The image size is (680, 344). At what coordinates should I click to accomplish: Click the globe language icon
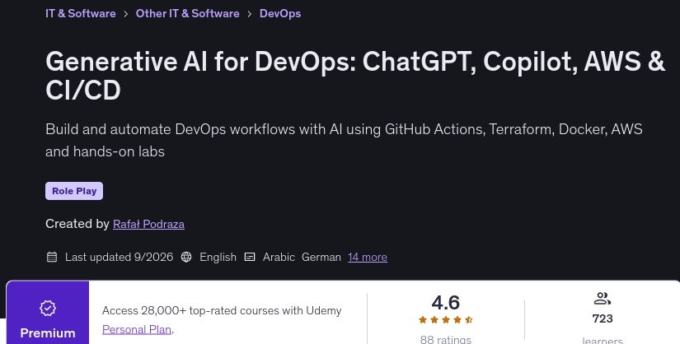(x=186, y=257)
